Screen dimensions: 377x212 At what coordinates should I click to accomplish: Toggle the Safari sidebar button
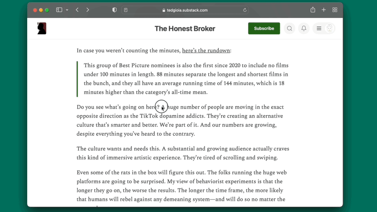59,10
